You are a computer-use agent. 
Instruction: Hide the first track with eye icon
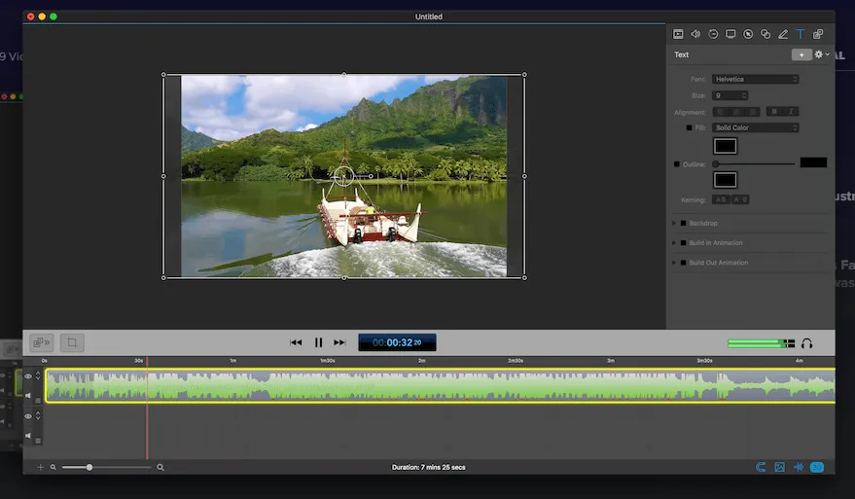point(28,376)
